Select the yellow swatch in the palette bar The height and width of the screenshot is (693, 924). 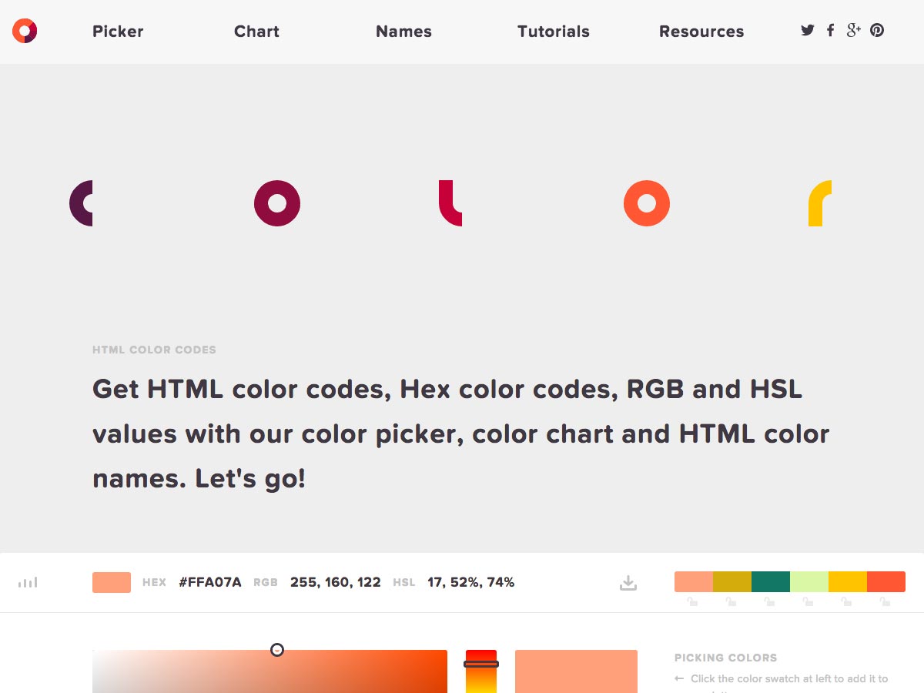tap(848, 582)
